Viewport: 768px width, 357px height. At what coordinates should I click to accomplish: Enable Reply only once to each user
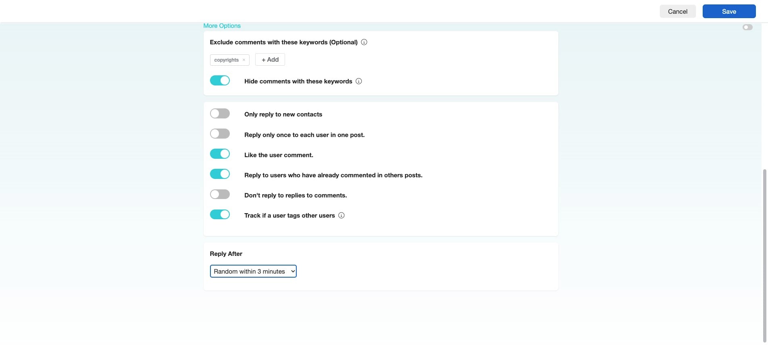pyautogui.click(x=220, y=134)
